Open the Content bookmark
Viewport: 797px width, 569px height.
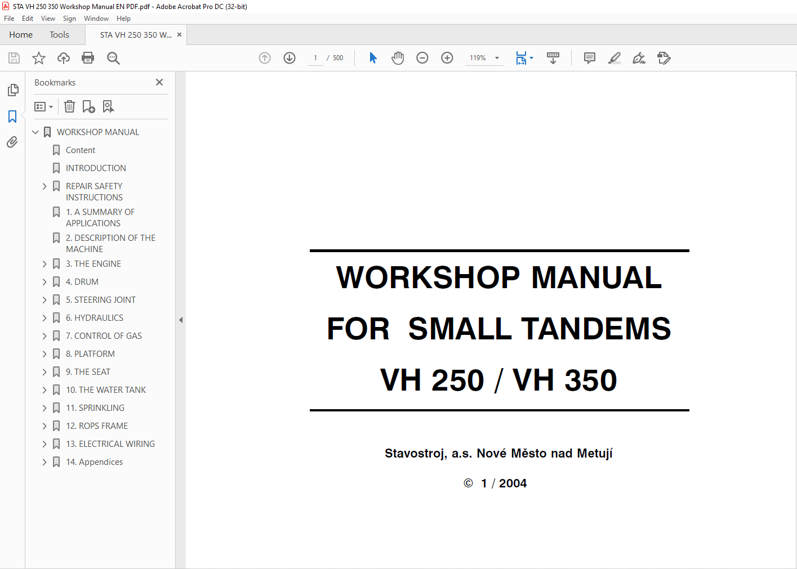[81, 150]
